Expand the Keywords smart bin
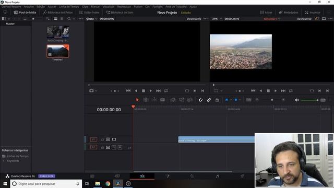This screenshot has height=188, width=334. point(4,161)
